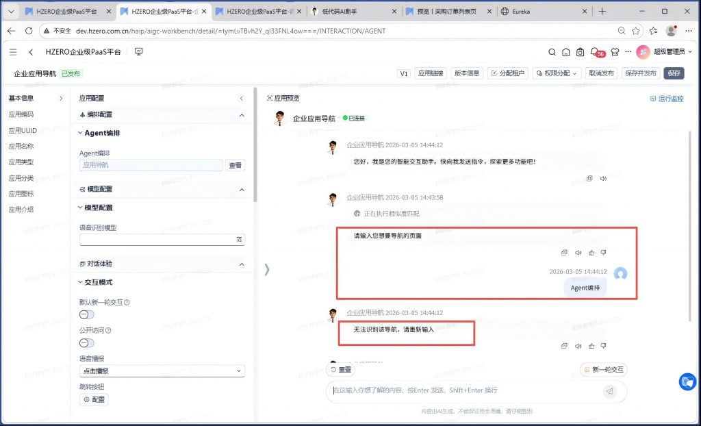The width and height of the screenshot is (701, 426).
Task: Select 应用名称 in the left sidebar
Action: click(x=21, y=146)
